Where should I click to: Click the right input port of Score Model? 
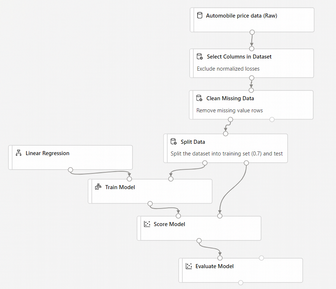click(220, 216)
